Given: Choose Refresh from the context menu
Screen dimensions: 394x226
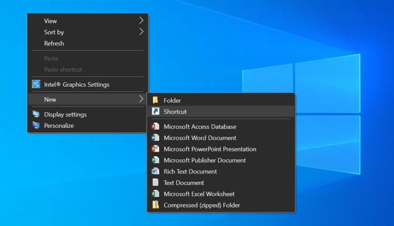Looking at the screenshot, I should pyautogui.click(x=88, y=43).
